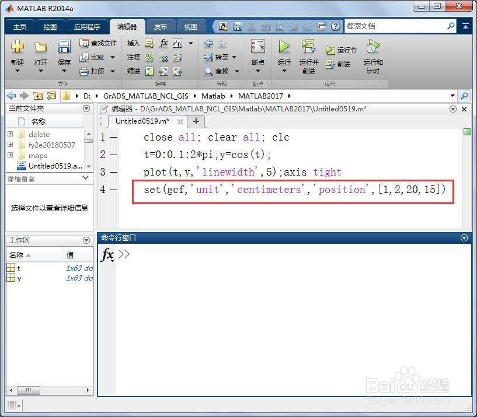Click the Run and Advance icon
Viewport: 477px width, 417px height.
[x=308, y=47]
